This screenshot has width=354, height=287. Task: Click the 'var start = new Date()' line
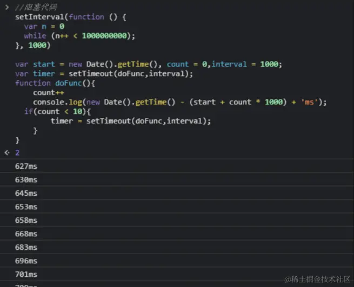pos(149,64)
